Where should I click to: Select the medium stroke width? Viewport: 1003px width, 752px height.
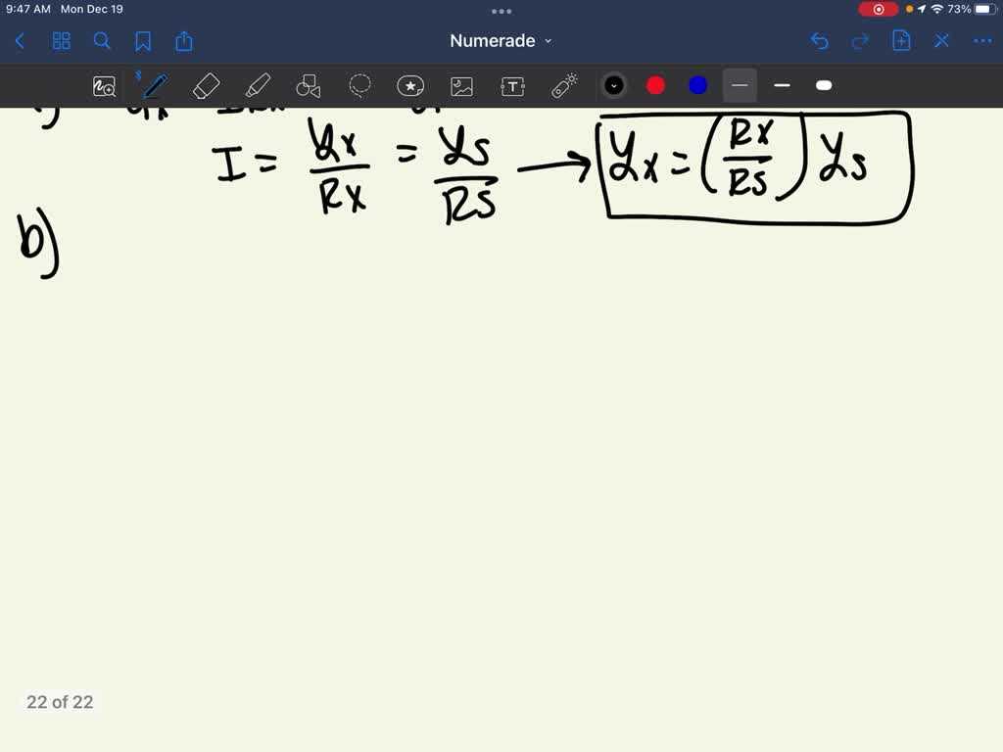pos(782,86)
